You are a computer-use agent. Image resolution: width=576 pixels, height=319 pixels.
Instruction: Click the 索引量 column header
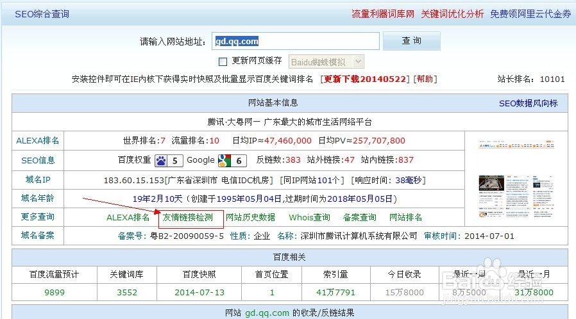335,274
